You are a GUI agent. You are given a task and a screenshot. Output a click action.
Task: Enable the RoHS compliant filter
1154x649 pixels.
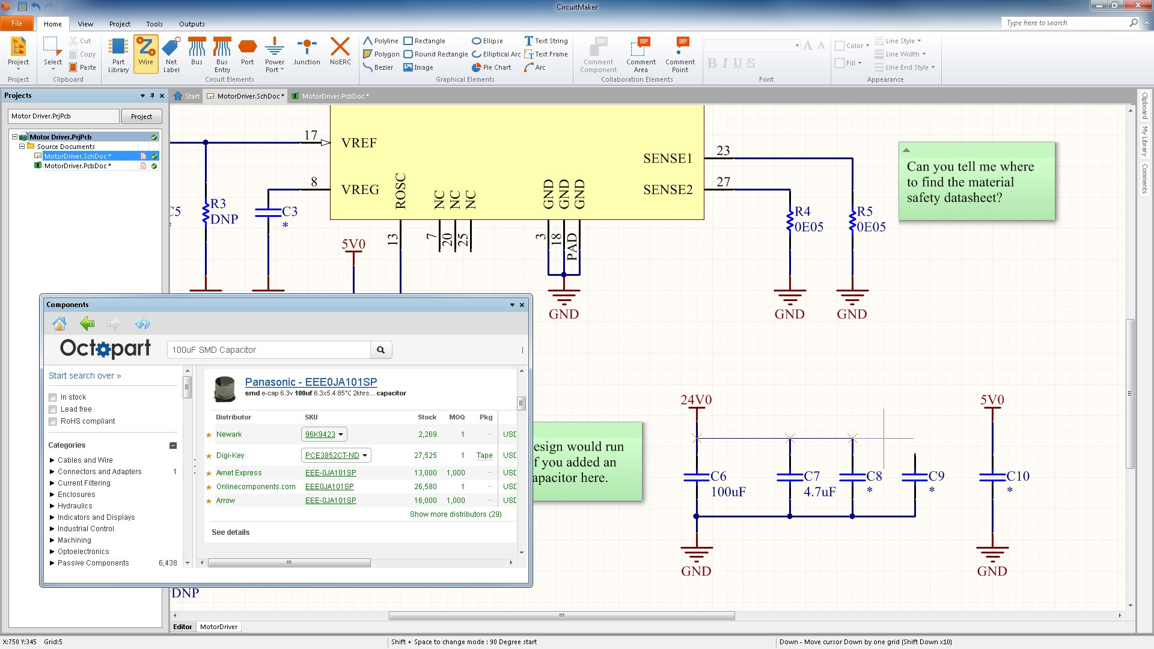(x=53, y=421)
